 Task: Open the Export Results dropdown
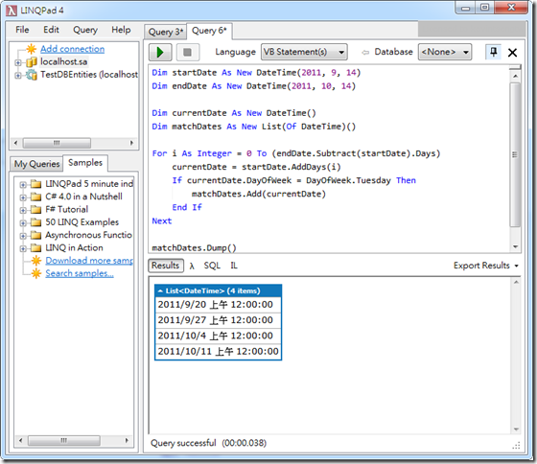pos(485,266)
